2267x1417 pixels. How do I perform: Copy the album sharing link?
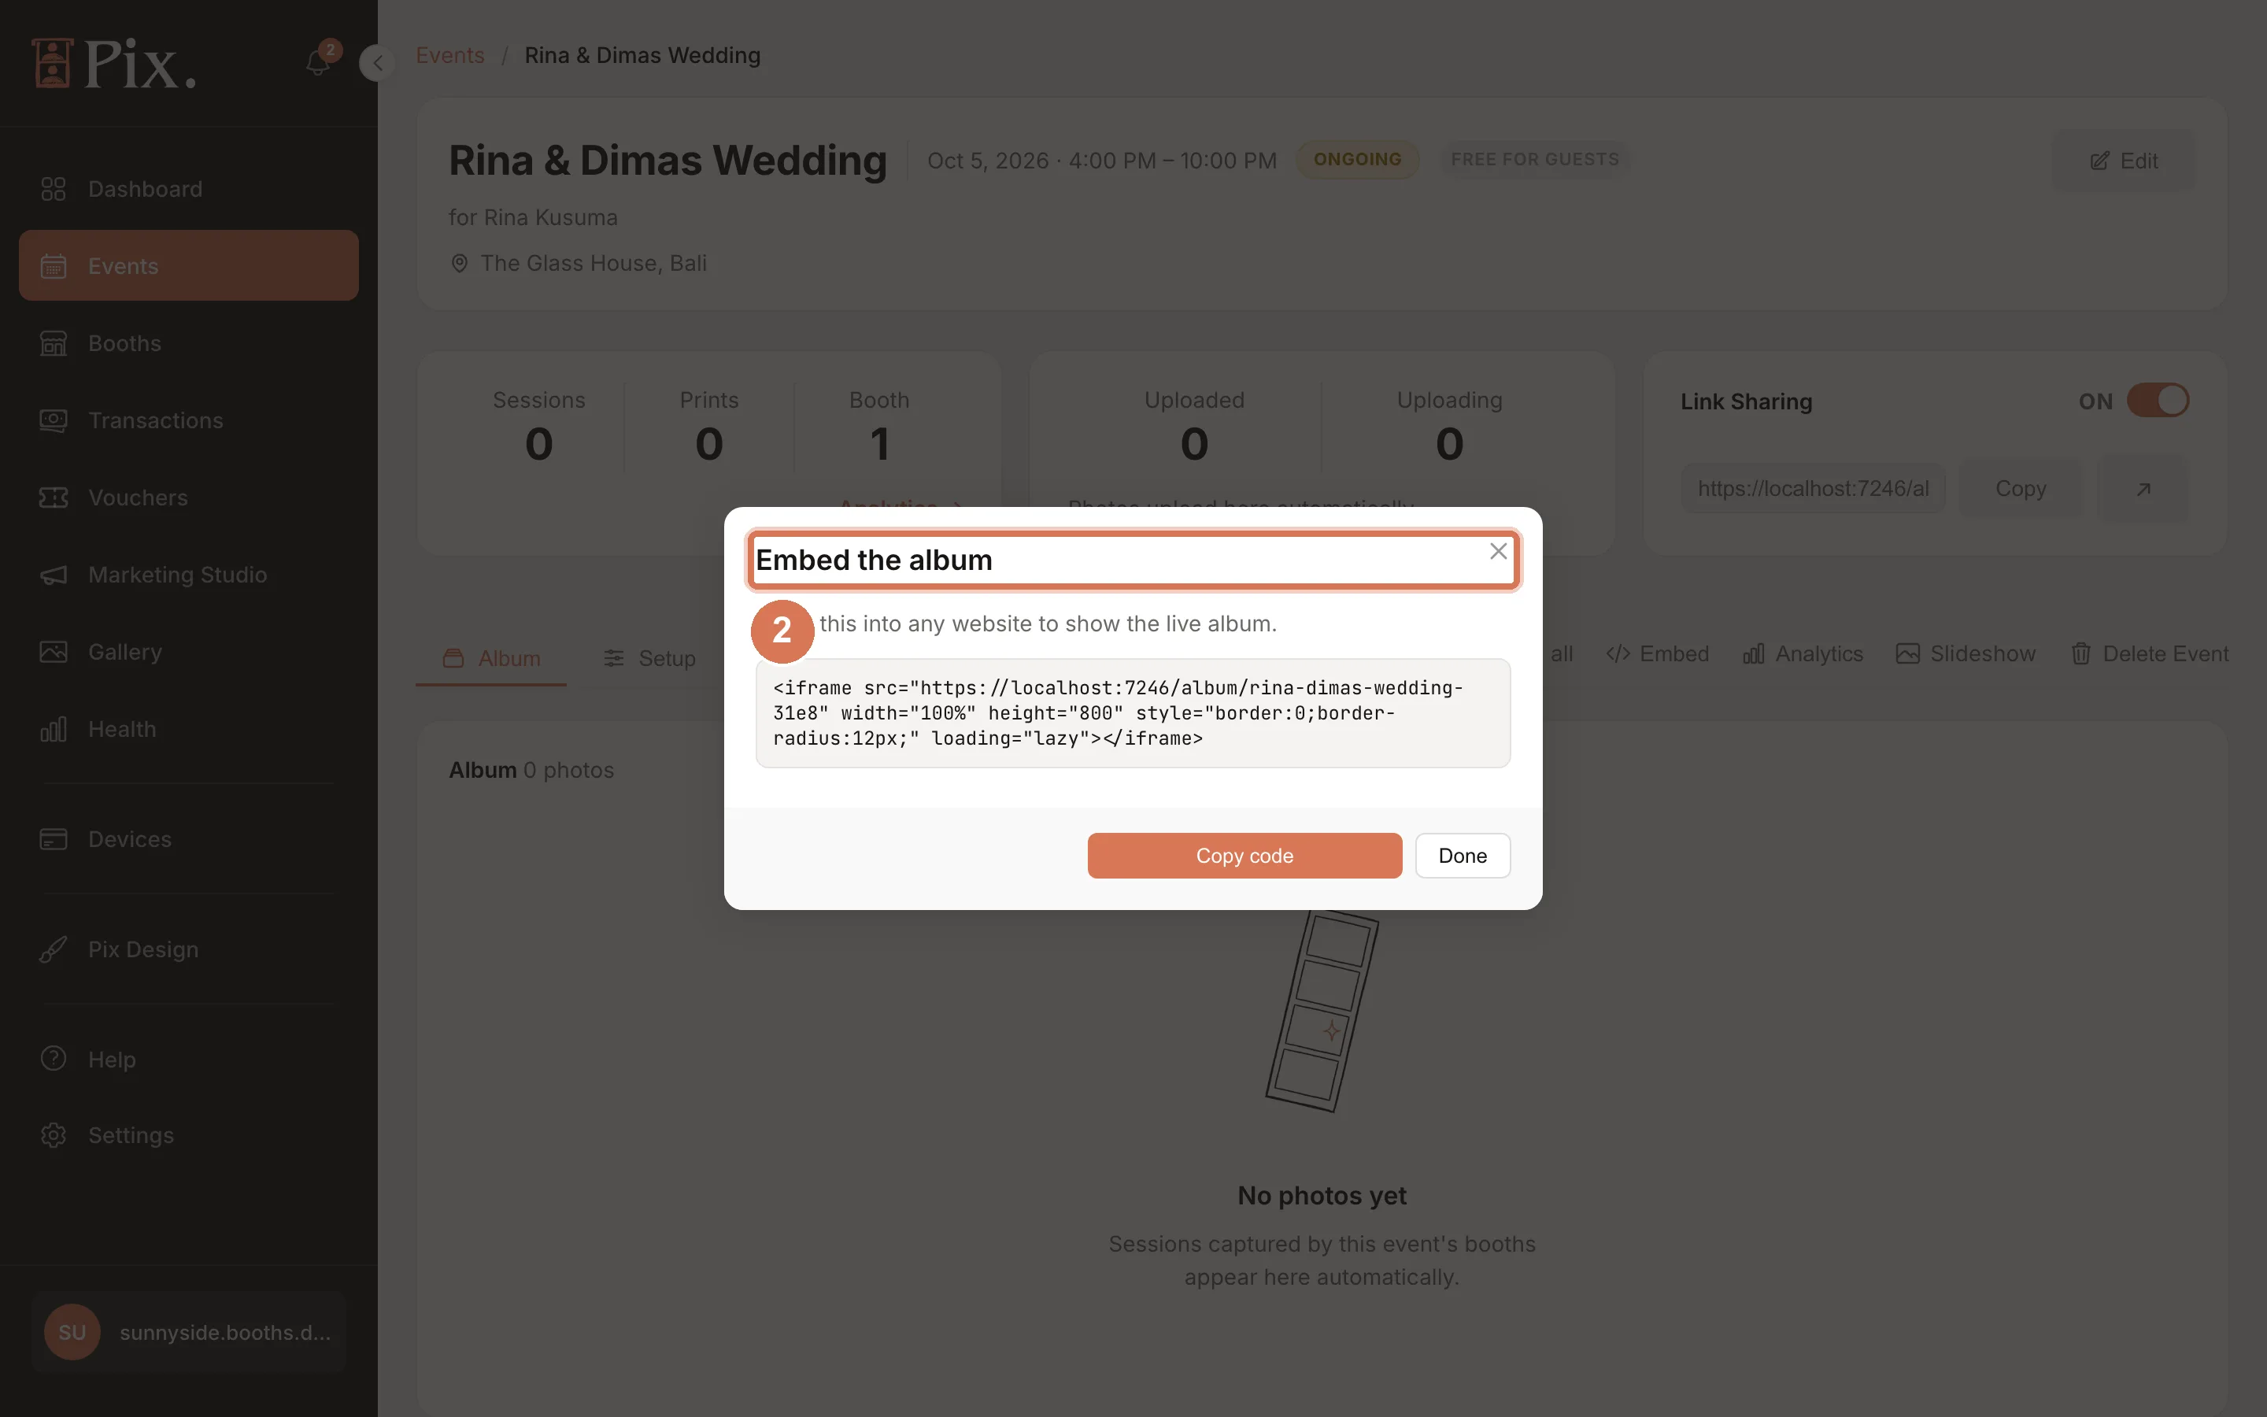pos(2021,488)
